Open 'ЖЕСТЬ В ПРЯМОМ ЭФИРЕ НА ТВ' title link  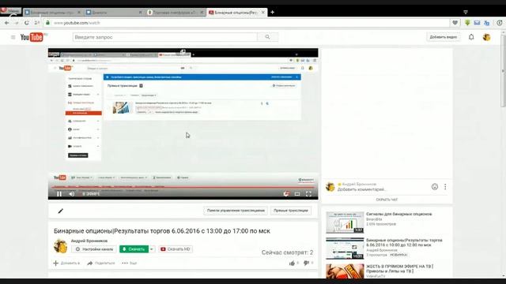pyautogui.click(x=400, y=269)
